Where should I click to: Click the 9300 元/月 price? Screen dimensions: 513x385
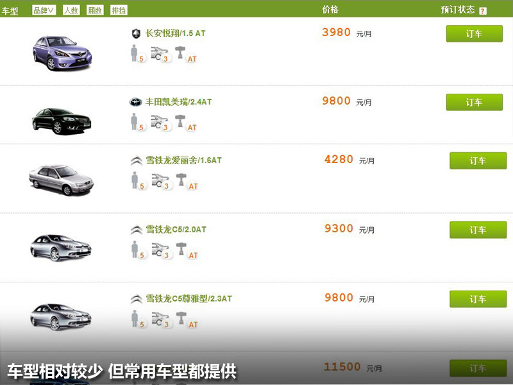tap(349, 228)
